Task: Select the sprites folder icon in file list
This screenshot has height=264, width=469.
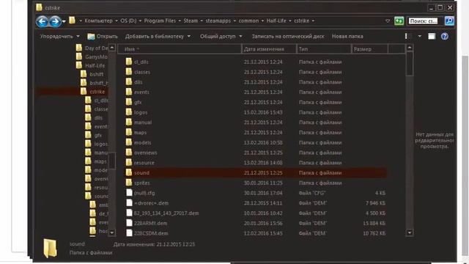Action: point(129,183)
